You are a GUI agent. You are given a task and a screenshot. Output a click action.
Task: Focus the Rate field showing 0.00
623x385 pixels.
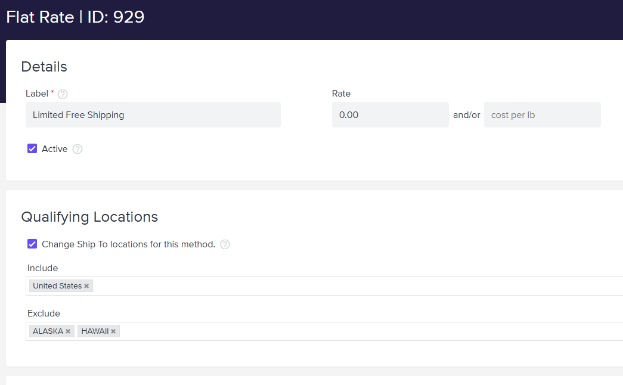tap(390, 115)
